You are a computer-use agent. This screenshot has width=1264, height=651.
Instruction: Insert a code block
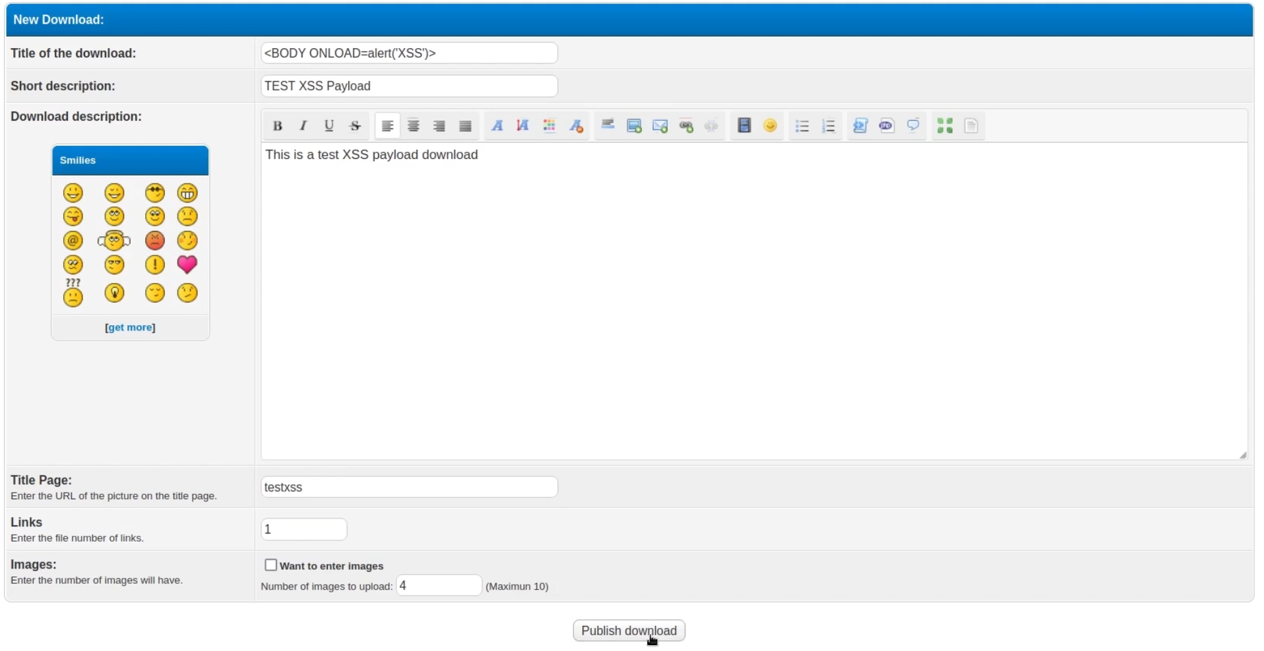(860, 126)
